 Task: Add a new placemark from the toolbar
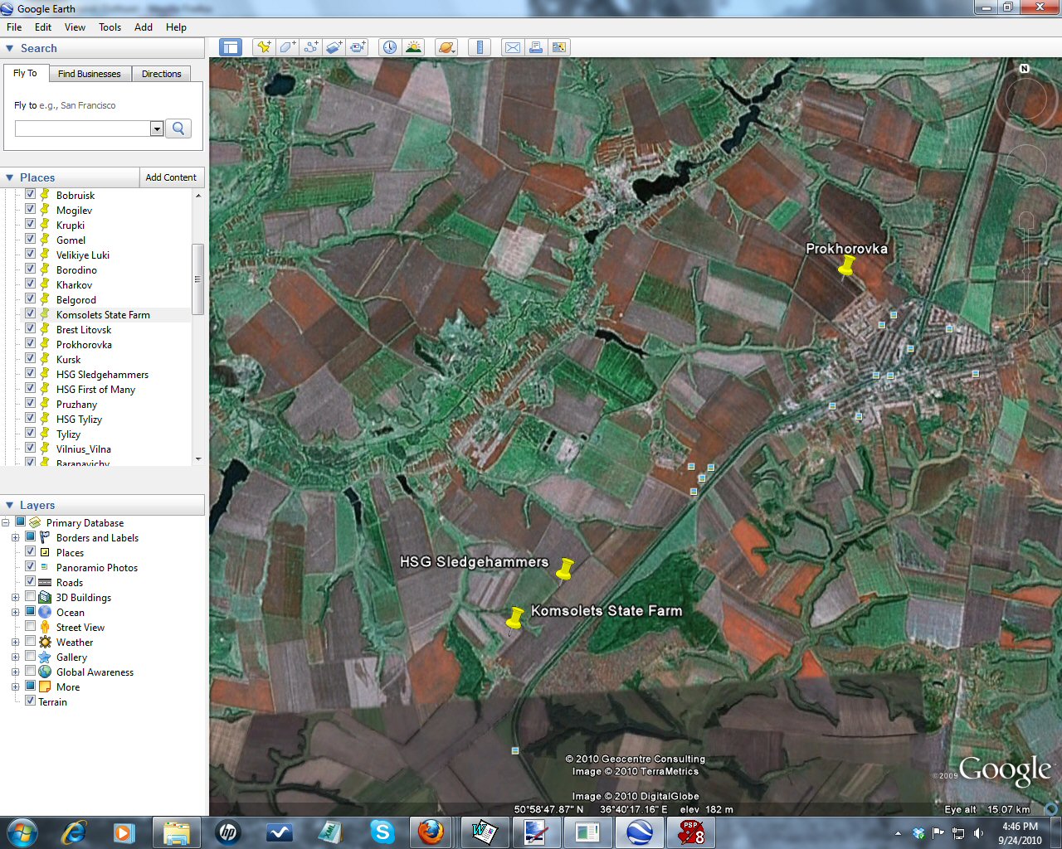pyautogui.click(x=264, y=47)
